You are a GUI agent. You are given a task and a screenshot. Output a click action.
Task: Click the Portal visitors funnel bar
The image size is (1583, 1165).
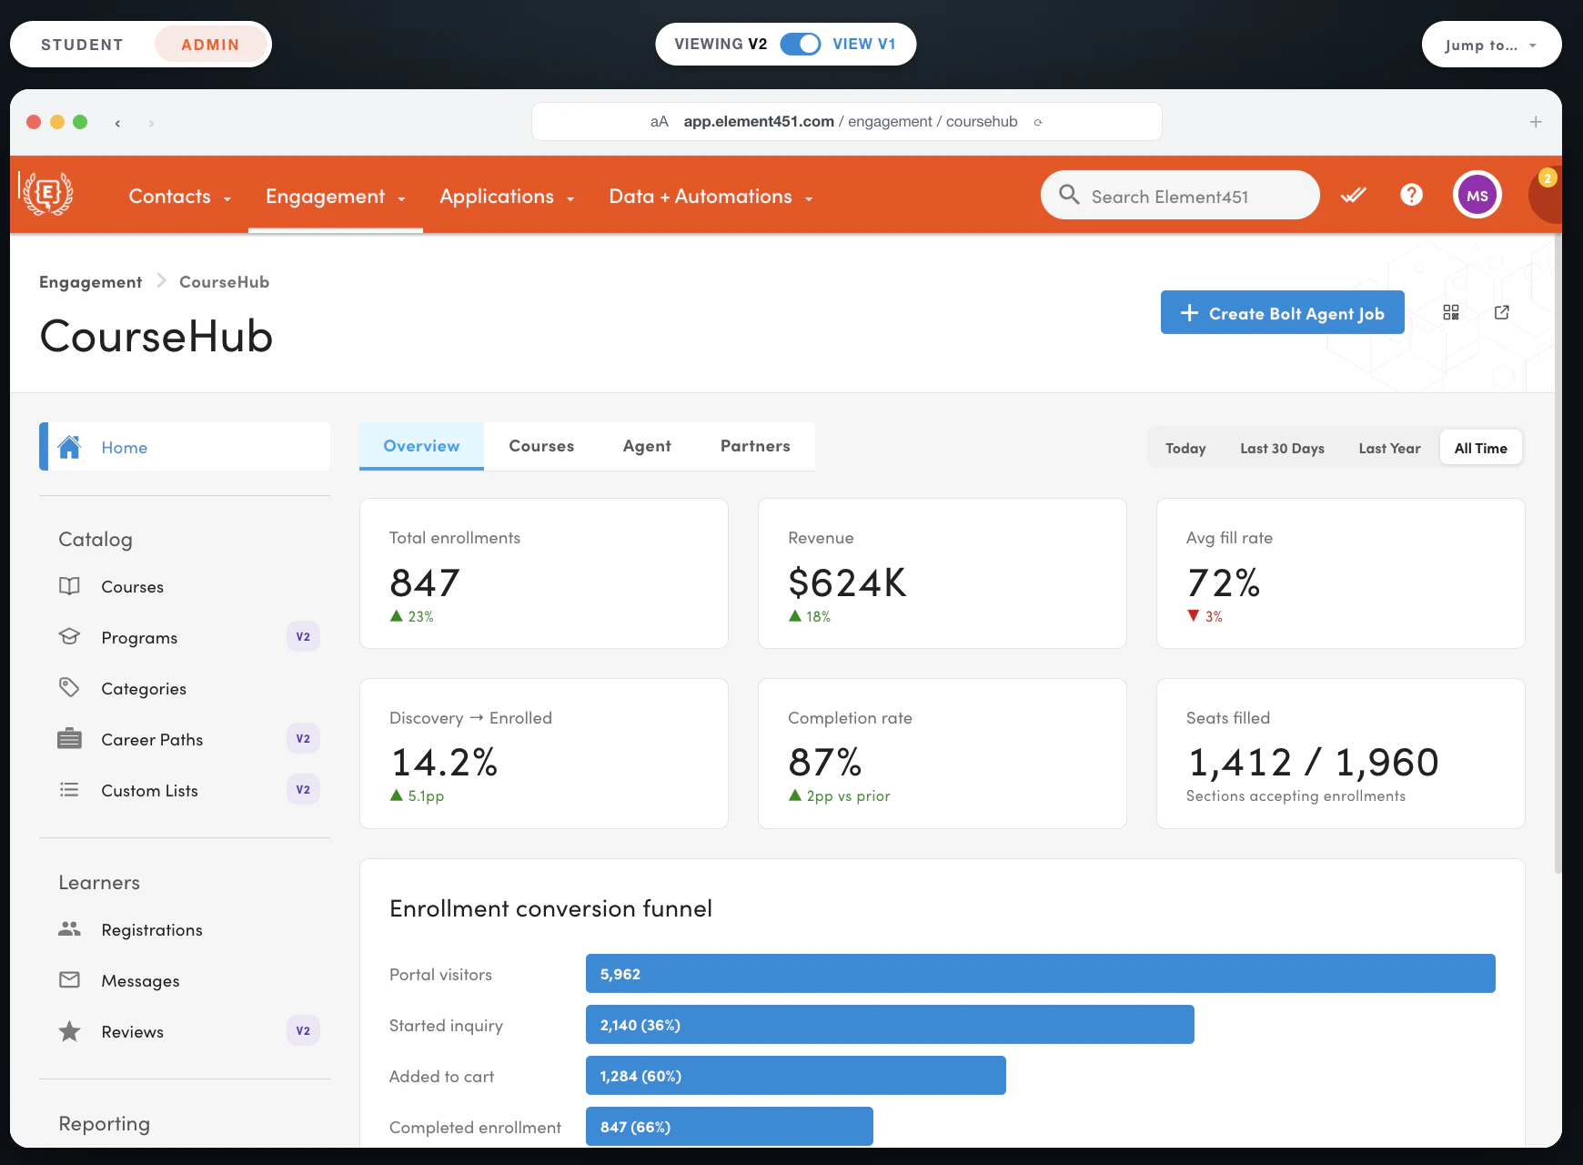[1040, 974]
